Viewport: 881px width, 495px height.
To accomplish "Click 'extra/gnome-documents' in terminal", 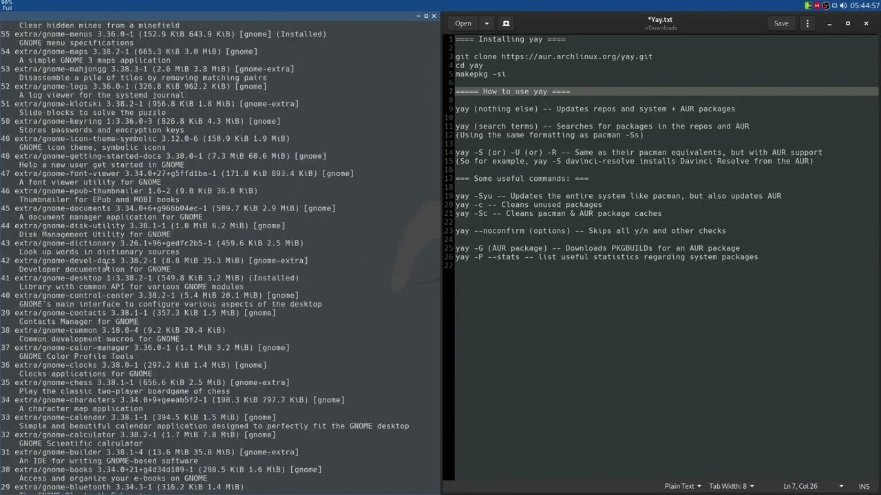I will (x=62, y=208).
